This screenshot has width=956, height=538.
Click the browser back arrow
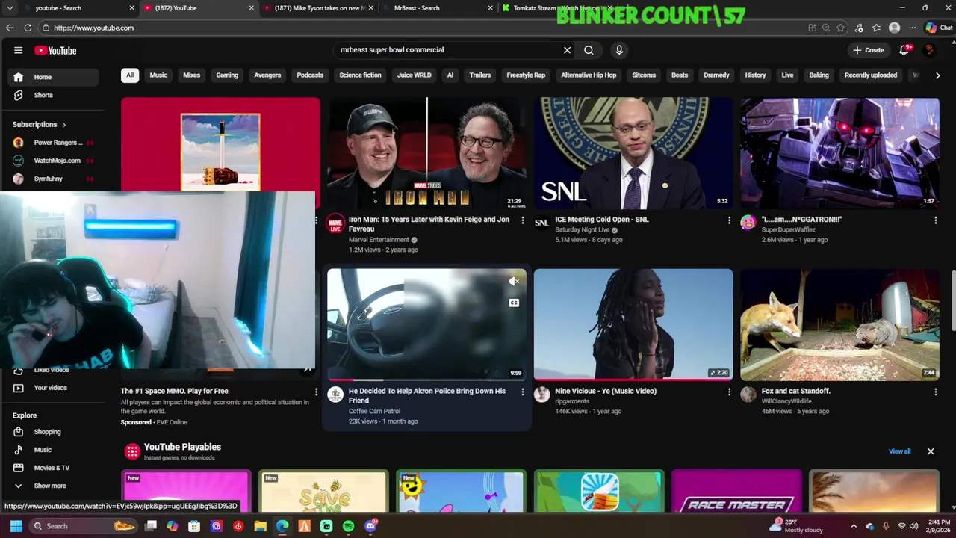click(10, 28)
